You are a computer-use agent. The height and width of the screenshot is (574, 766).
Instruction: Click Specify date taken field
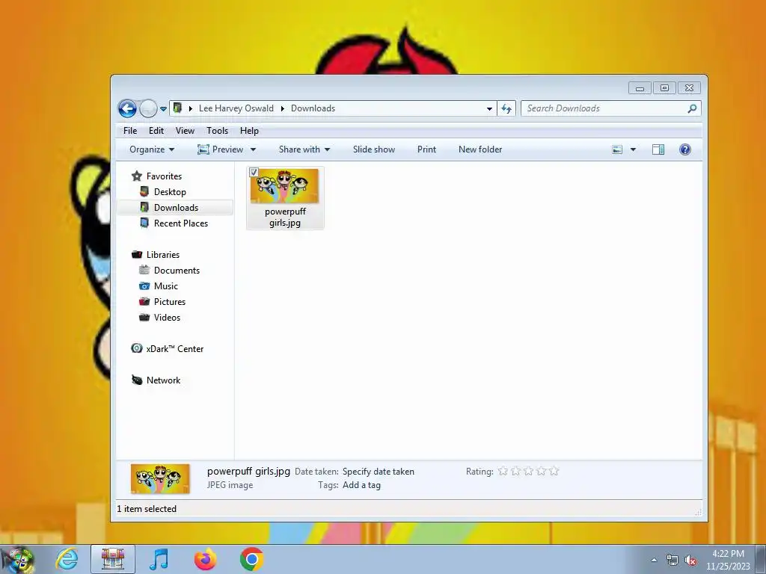[x=378, y=472]
